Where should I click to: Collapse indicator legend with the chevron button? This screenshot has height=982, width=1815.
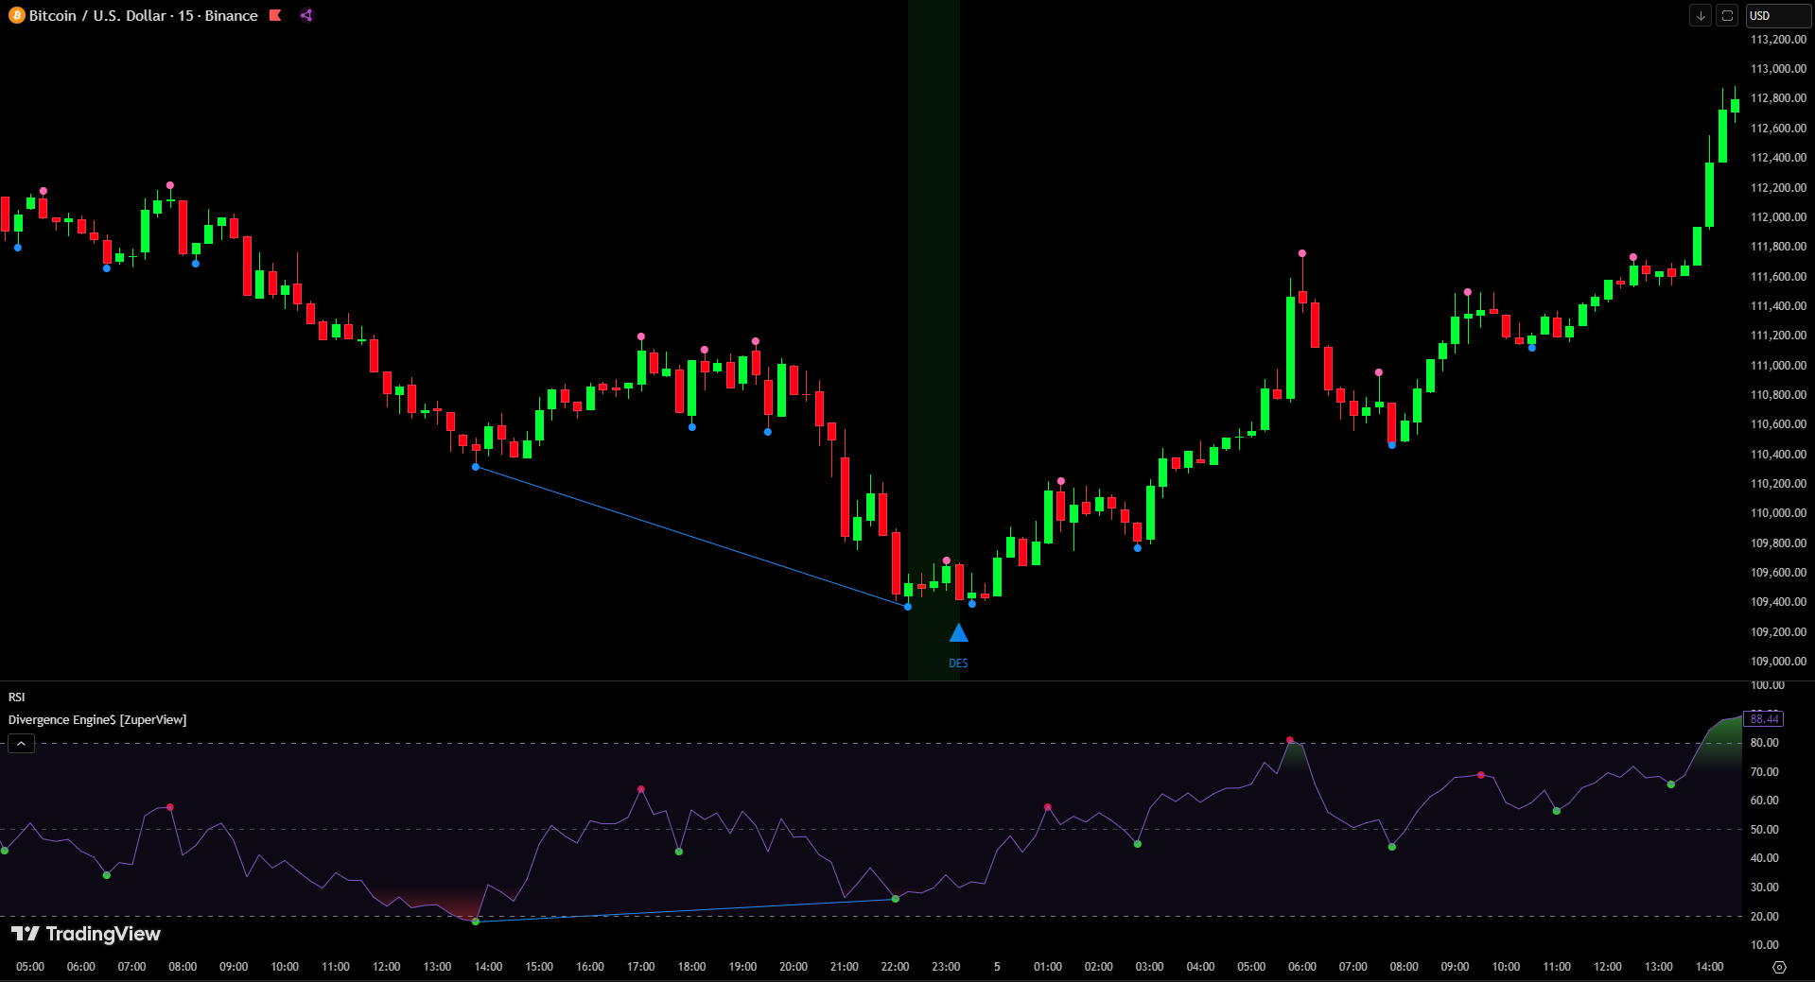(x=21, y=744)
